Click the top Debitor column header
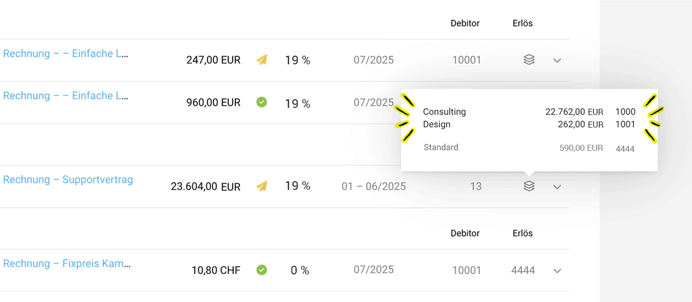 pyautogui.click(x=465, y=23)
